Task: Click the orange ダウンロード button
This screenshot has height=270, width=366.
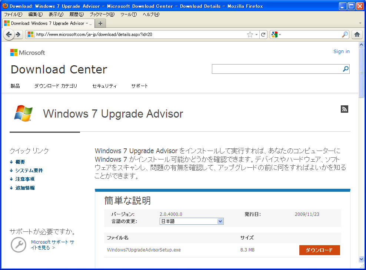Action: [x=320, y=250]
